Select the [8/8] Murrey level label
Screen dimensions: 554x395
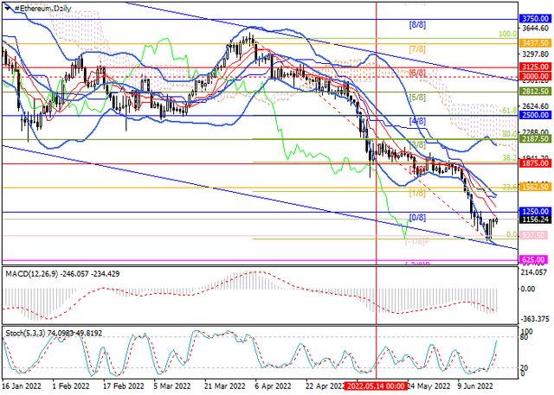coord(418,25)
